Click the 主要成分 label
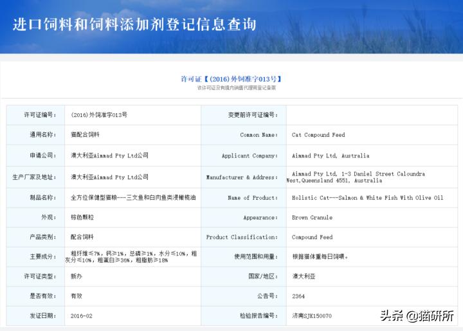This screenshot has width=463, height=331. pyautogui.click(x=43, y=256)
